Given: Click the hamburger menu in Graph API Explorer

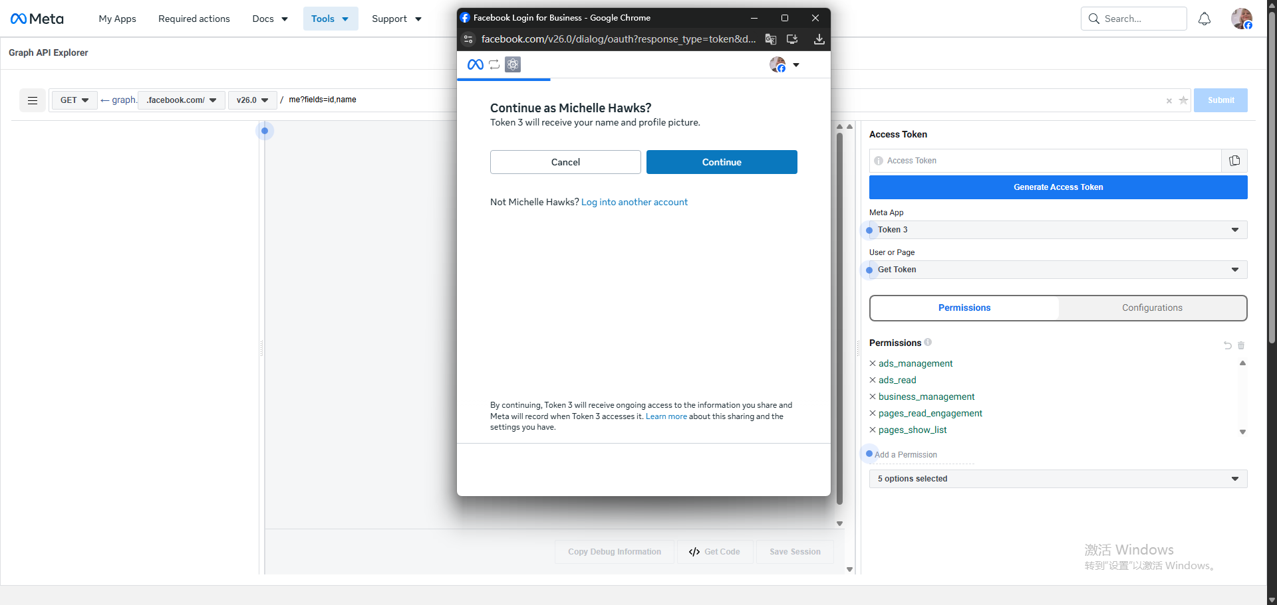Looking at the screenshot, I should (33, 100).
